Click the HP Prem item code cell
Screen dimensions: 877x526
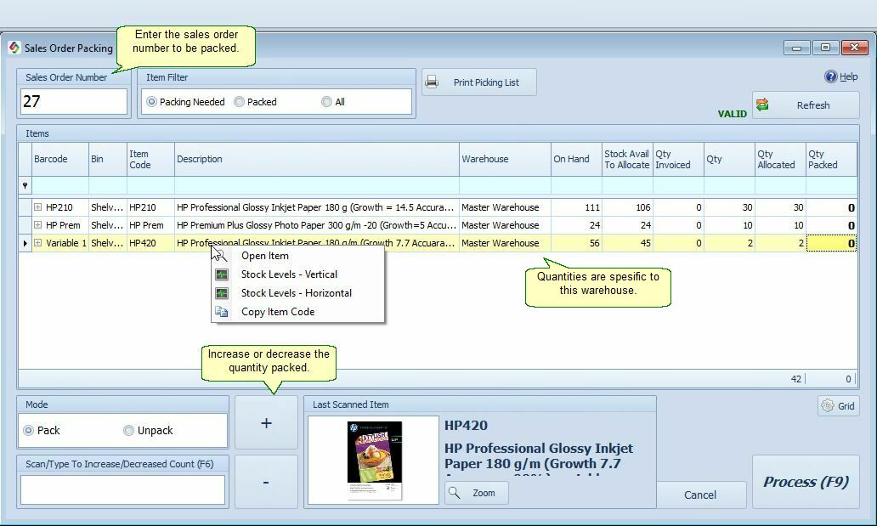[151, 225]
